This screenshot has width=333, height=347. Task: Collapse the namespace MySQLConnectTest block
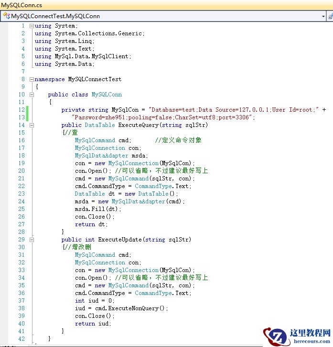(32, 79)
